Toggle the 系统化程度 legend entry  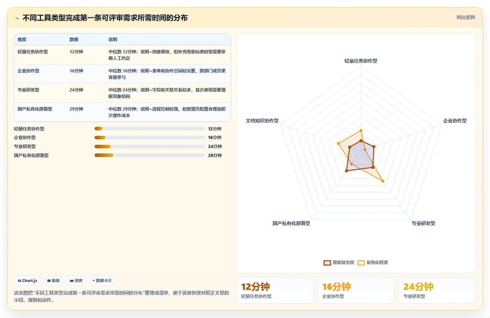[373, 263]
